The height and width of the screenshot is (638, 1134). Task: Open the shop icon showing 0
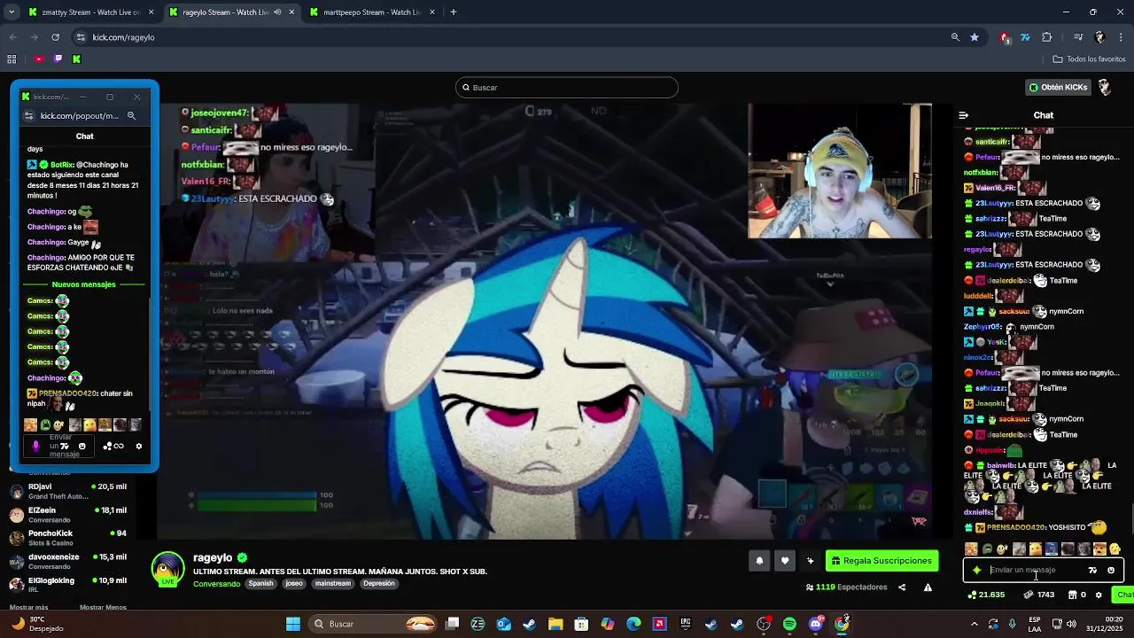[x=1076, y=595]
